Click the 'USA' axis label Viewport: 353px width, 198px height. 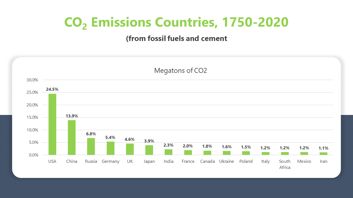click(x=52, y=161)
